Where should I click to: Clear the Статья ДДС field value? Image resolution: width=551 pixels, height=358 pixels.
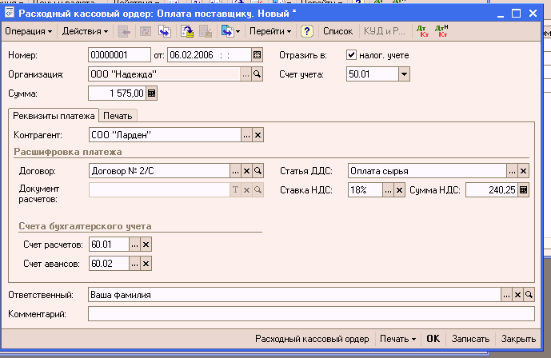(524, 171)
